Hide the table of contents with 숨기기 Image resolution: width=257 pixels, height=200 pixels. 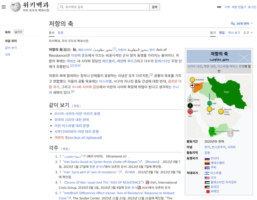coord(18,32)
